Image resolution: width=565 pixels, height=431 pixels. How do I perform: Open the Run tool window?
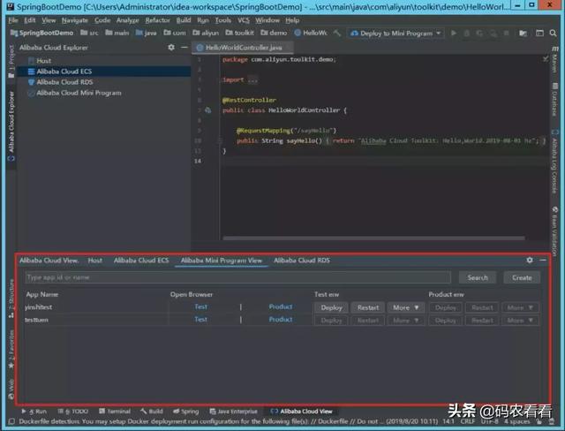(36, 412)
